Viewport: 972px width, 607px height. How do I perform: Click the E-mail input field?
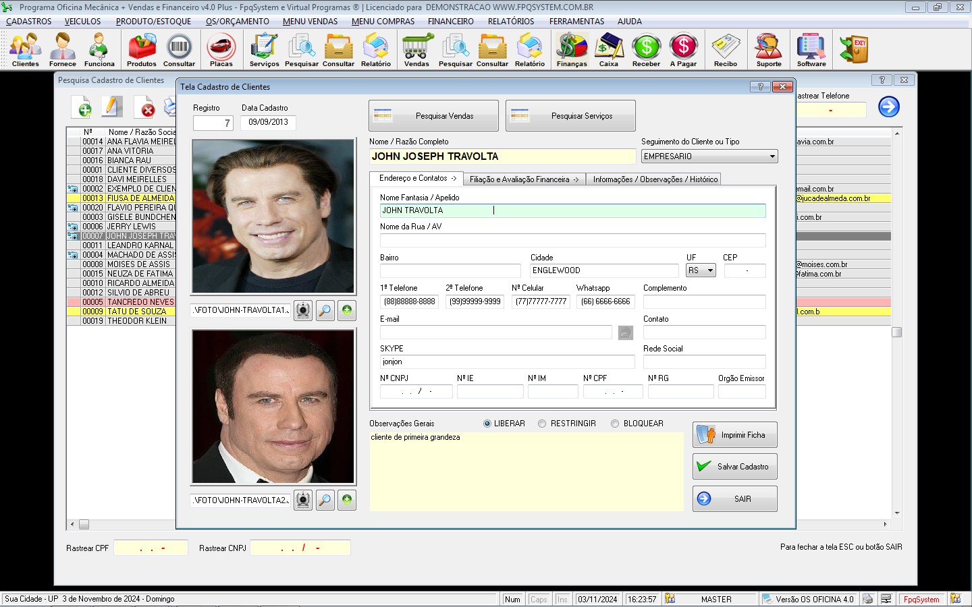495,333
